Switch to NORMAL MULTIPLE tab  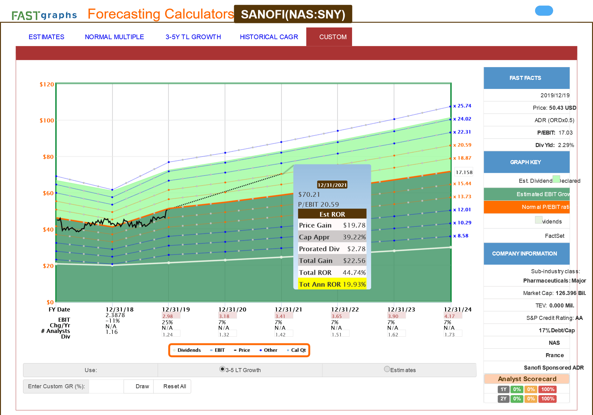point(114,37)
